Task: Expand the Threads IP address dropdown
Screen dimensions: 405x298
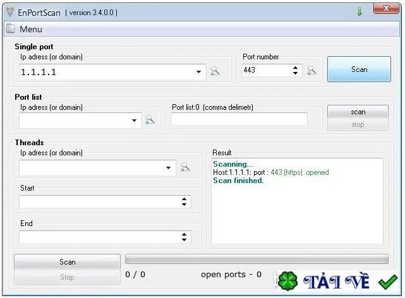Action: click(168, 168)
